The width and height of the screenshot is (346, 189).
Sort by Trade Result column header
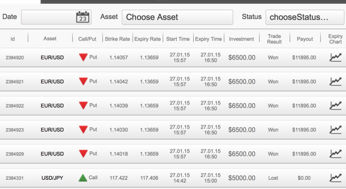click(274, 39)
